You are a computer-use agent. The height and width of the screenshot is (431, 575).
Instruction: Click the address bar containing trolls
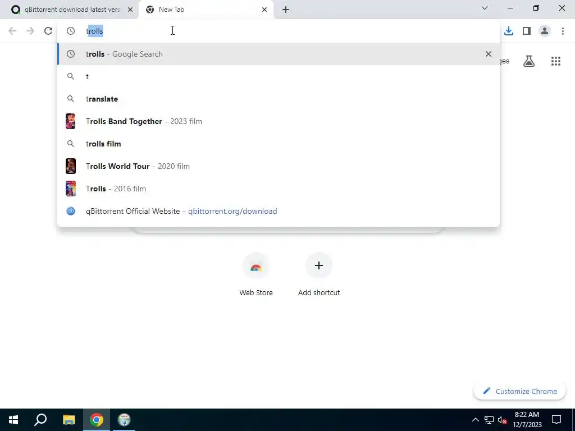279,31
